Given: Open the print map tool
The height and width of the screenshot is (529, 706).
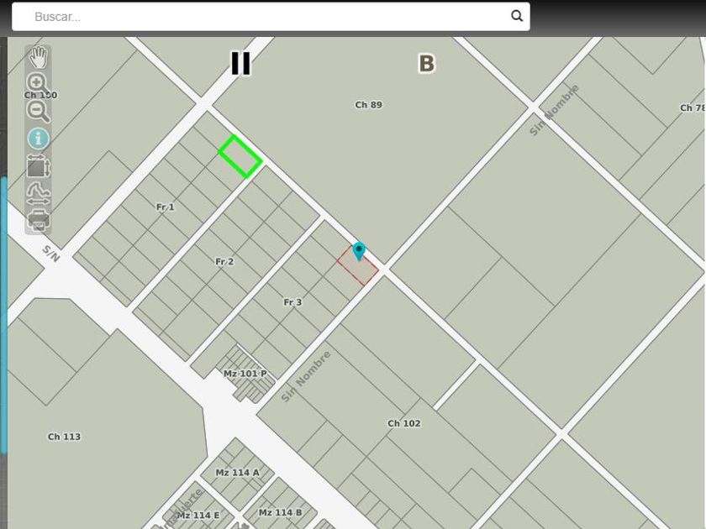Looking at the screenshot, I should click(x=39, y=220).
